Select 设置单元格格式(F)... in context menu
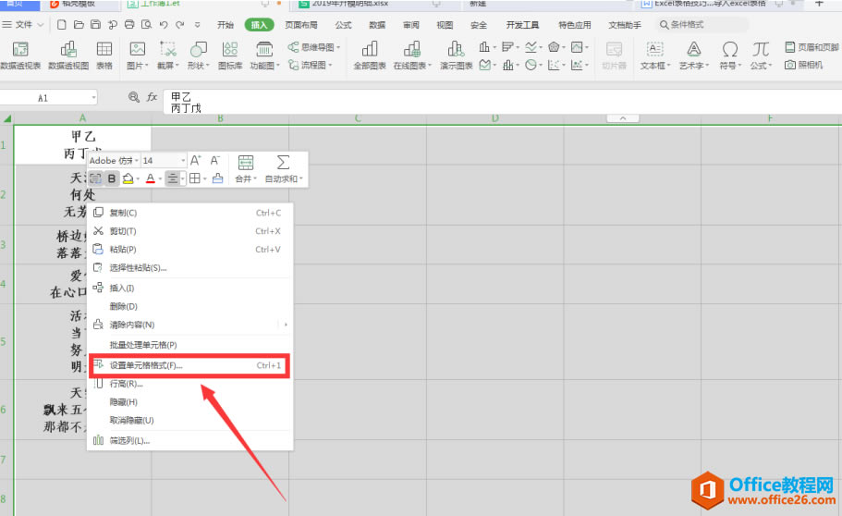The height and width of the screenshot is (516, 842). tap(189, 365)
